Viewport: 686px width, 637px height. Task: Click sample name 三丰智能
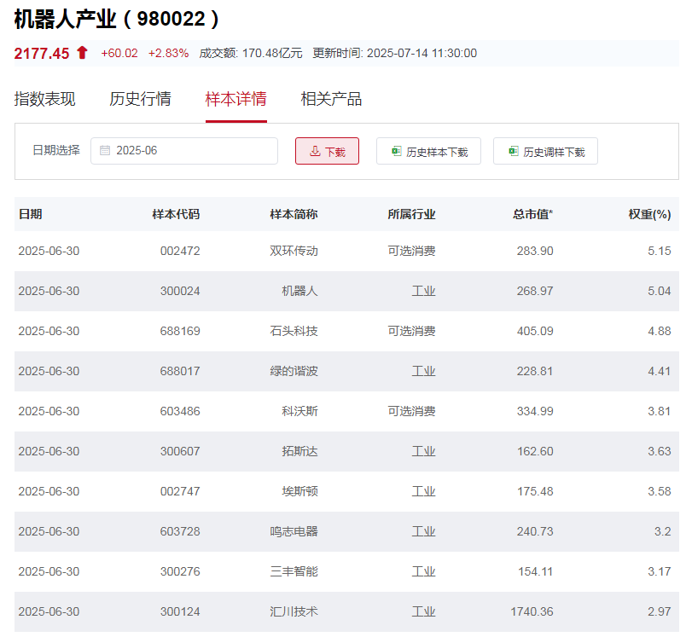294,571
